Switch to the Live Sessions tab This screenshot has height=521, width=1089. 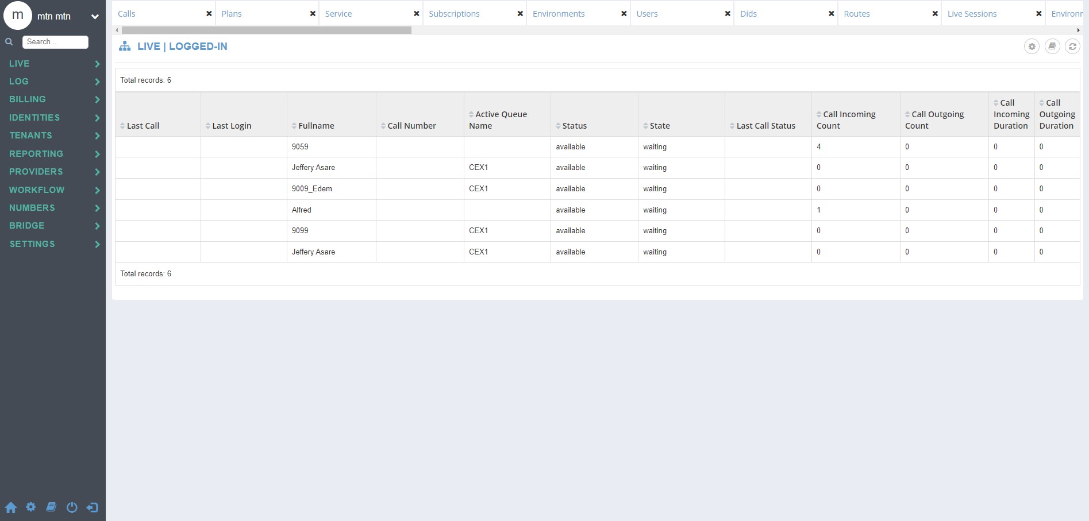coord(972,14)
